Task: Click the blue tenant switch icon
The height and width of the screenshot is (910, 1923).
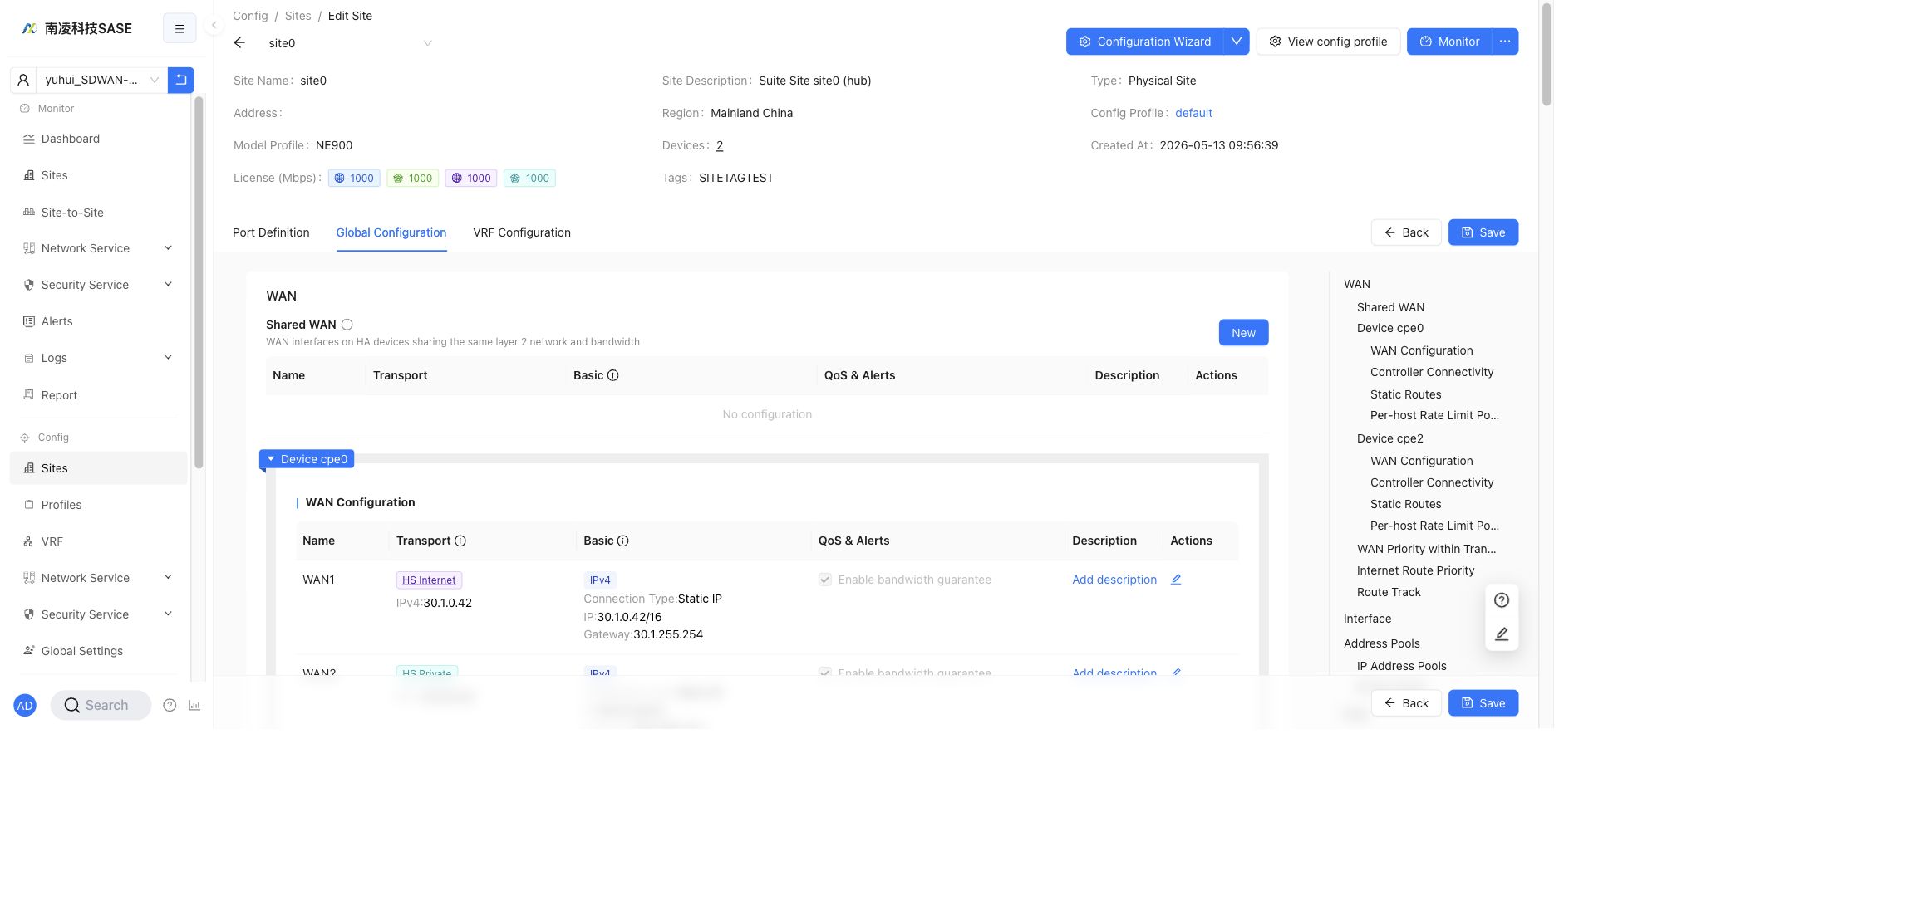Action: 180,80
